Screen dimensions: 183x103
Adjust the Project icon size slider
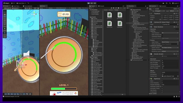coord(122,94)
